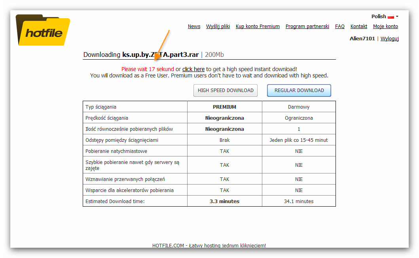Click 'Szybkie pobieranie nawet gdy serwery' label
419x258 pixels.
(132, 165)
